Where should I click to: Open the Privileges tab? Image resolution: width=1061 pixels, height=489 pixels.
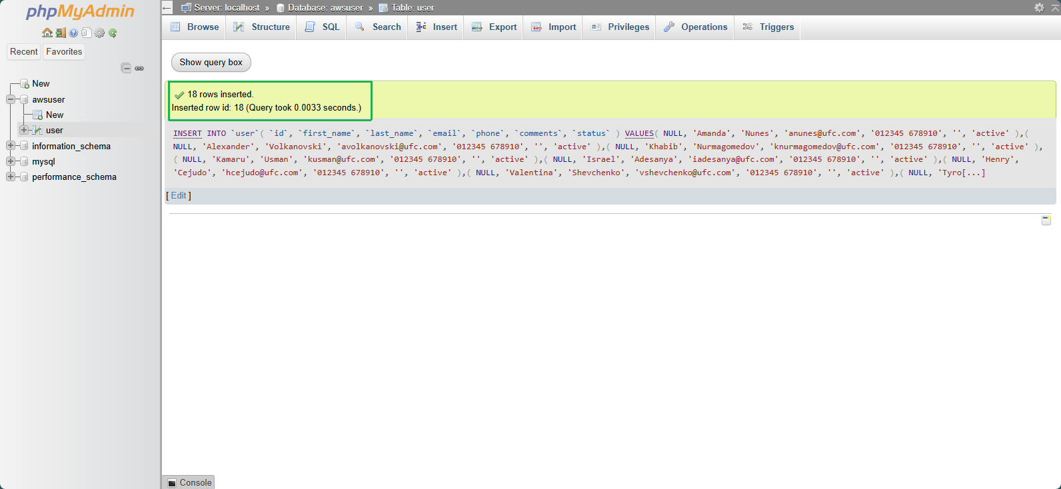click(x=620, y=27)
